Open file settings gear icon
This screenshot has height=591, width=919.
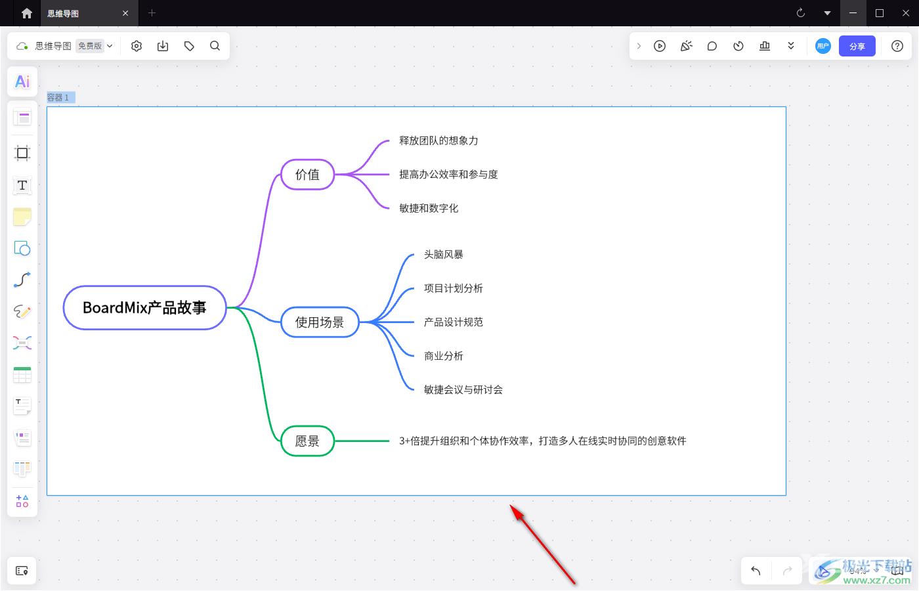pos(137,46)
